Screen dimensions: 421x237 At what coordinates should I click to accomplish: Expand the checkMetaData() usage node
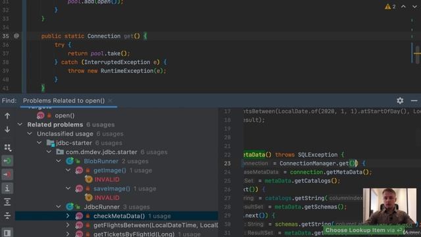pos(68,216)
